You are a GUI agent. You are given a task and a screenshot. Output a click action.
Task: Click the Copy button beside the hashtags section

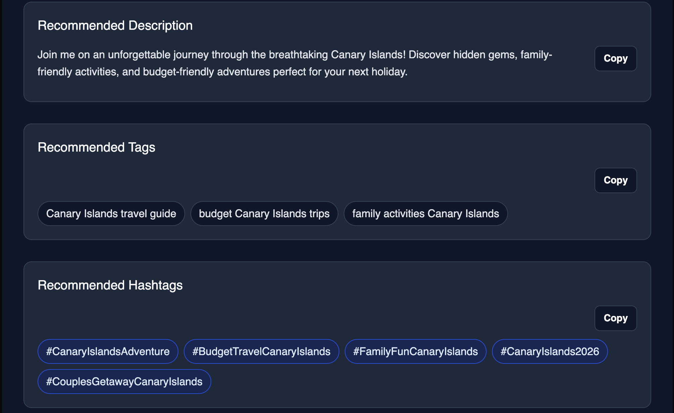(x=615, y=318)
